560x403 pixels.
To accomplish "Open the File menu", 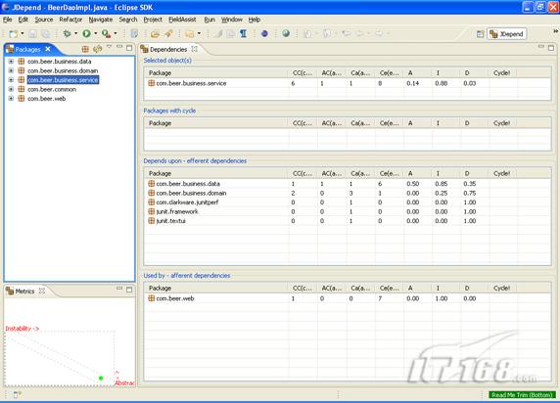I will click(7, 20).
